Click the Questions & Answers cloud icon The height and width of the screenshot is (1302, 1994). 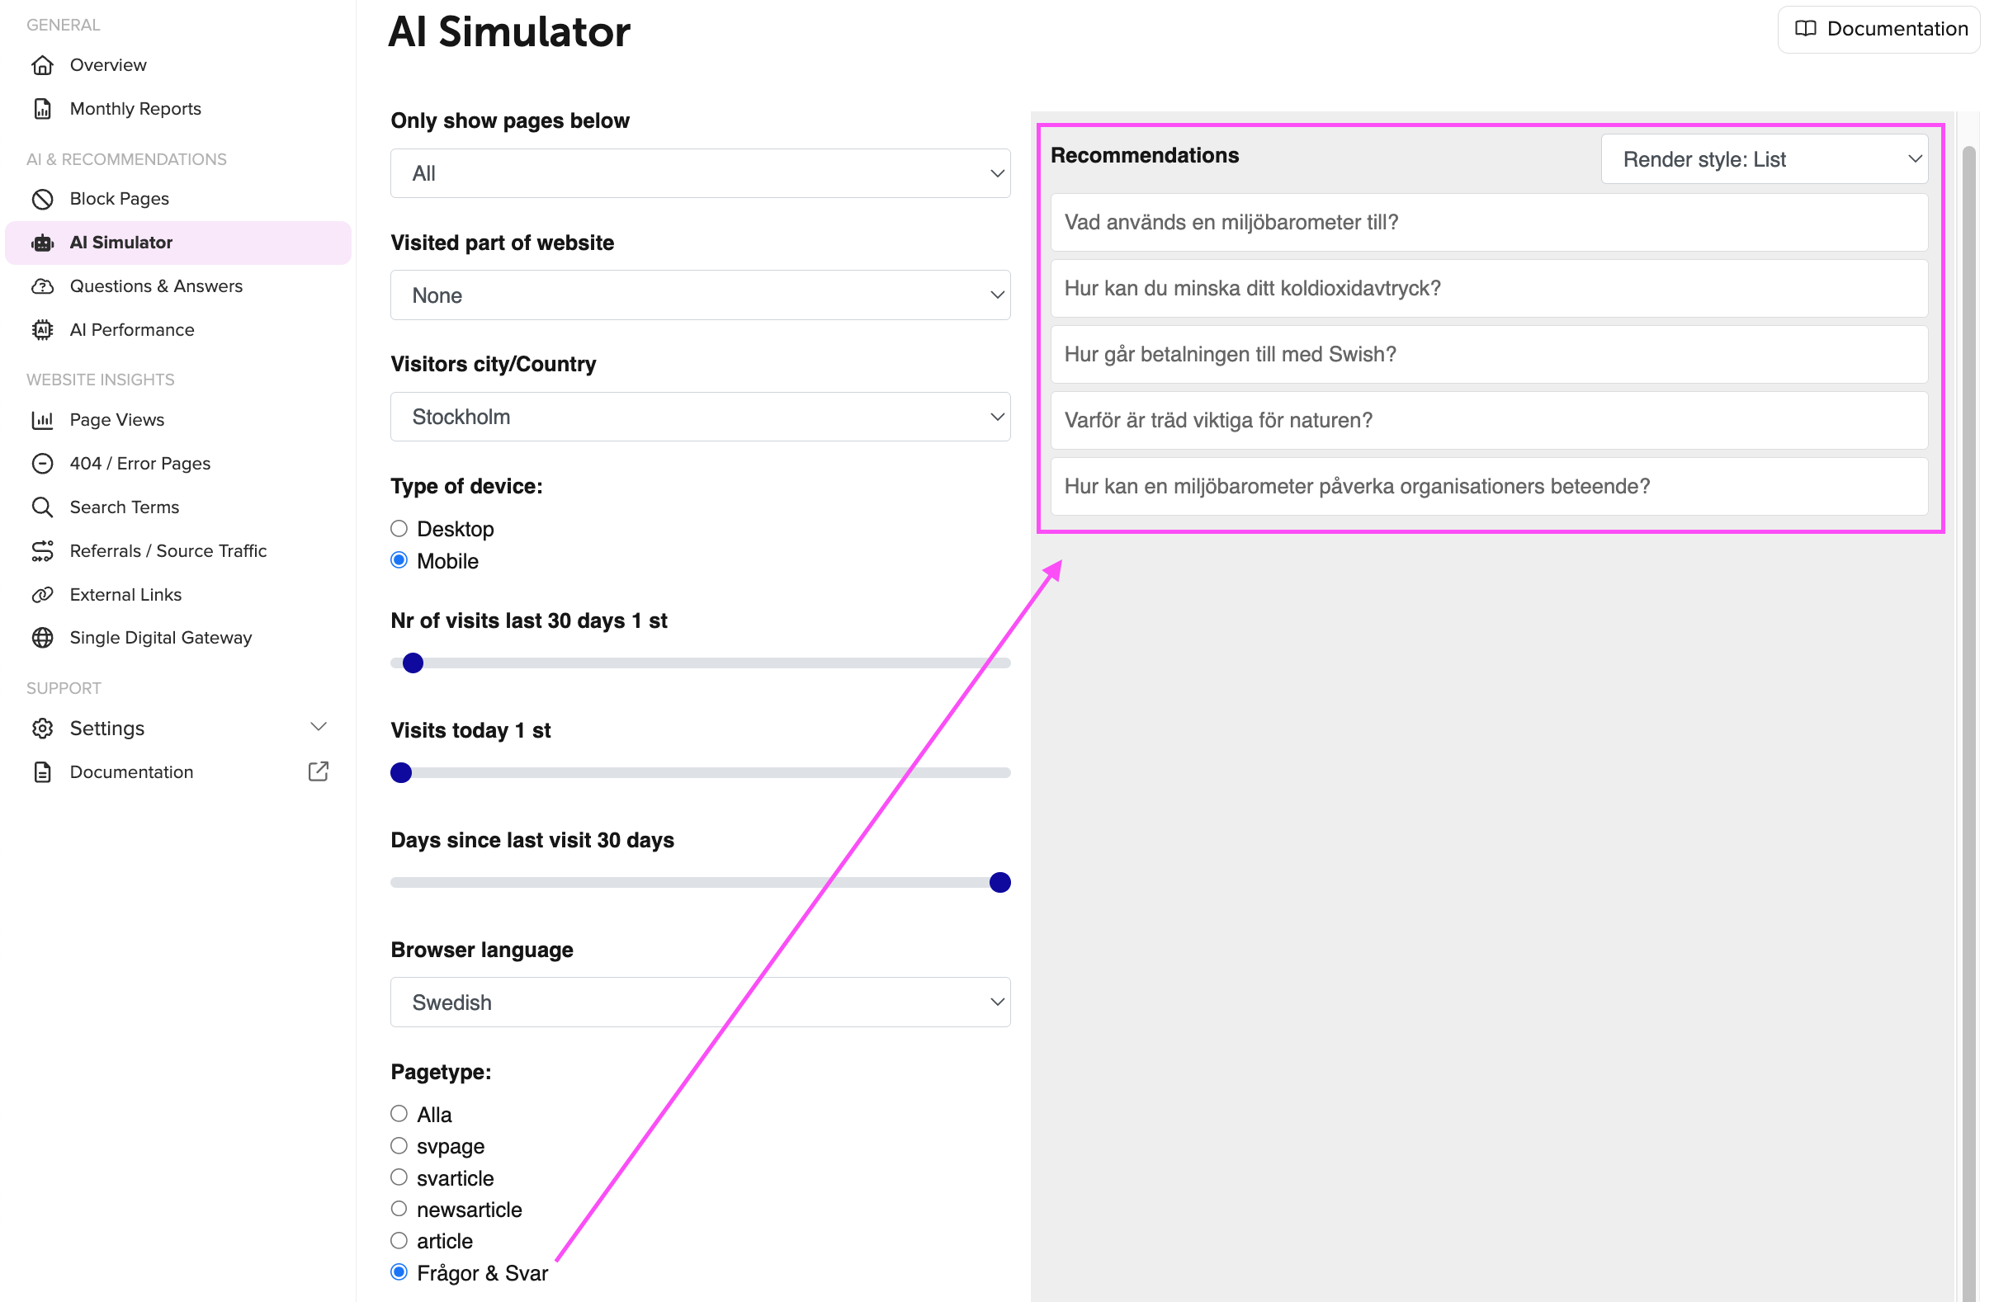[43, 286]
